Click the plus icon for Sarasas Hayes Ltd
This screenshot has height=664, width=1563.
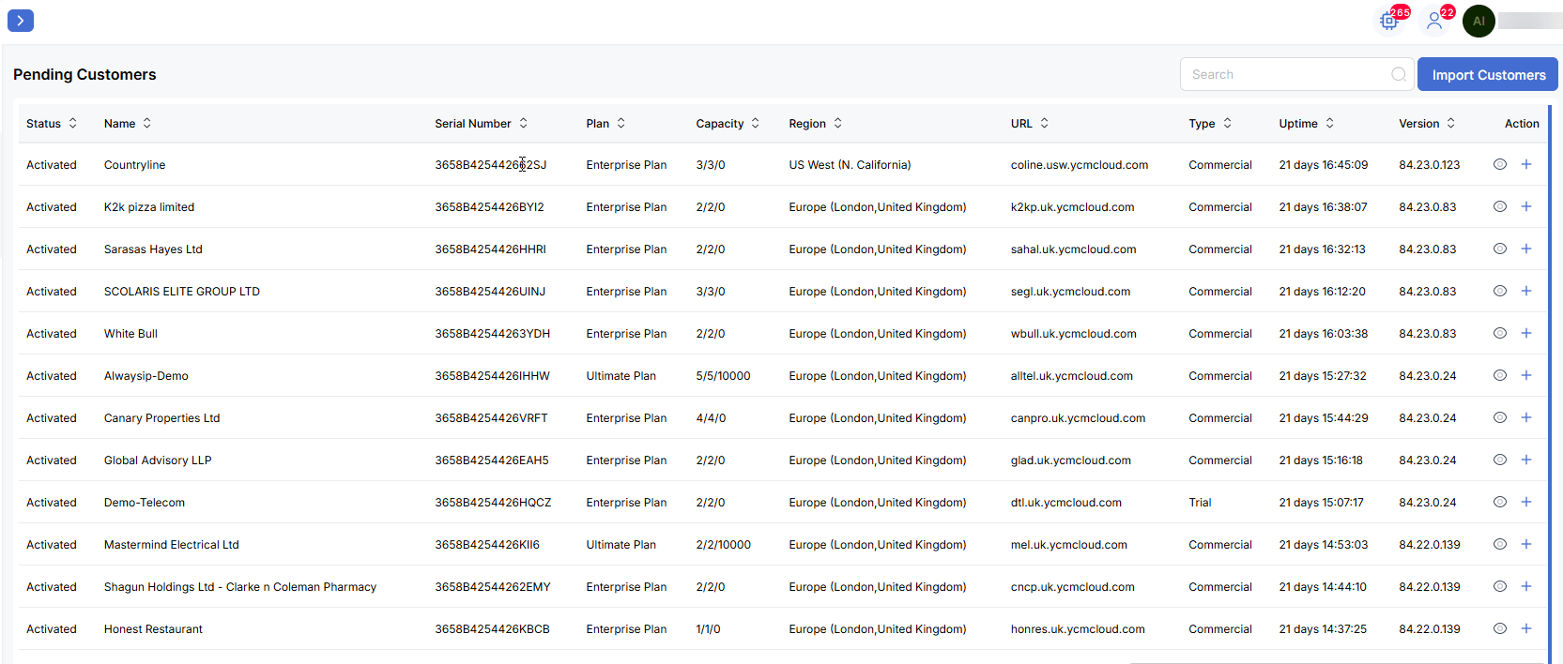point(1526,249)
